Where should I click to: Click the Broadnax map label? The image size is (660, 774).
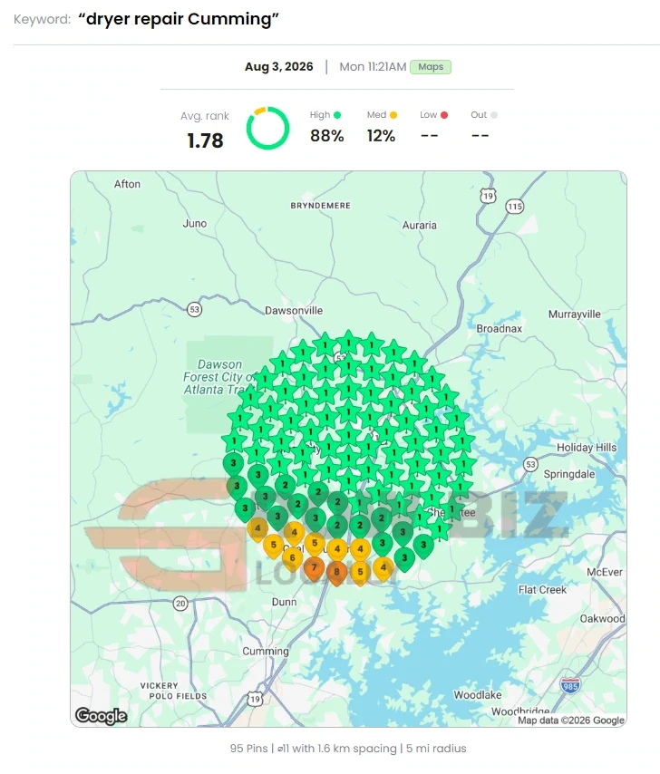tap(499, 328)
